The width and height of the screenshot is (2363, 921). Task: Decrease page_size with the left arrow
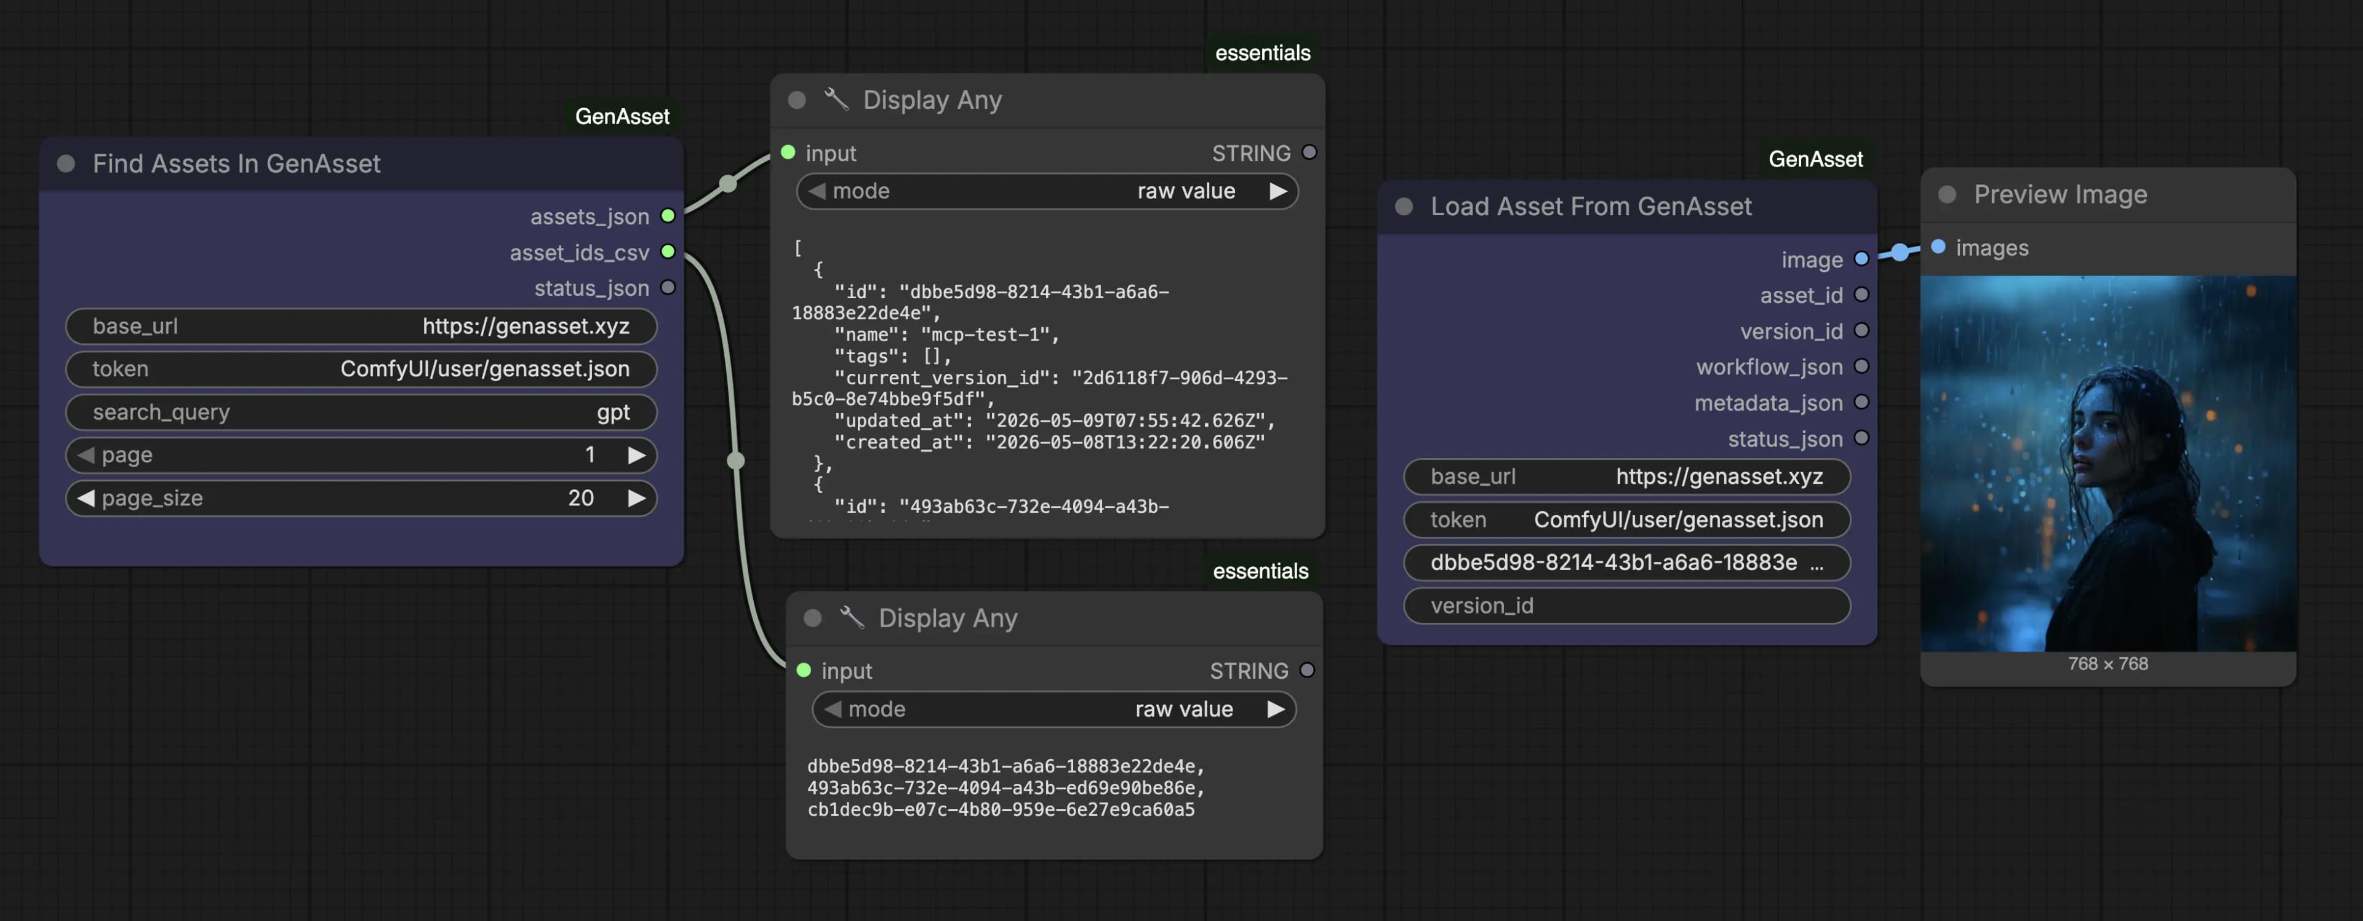[86, 499]
